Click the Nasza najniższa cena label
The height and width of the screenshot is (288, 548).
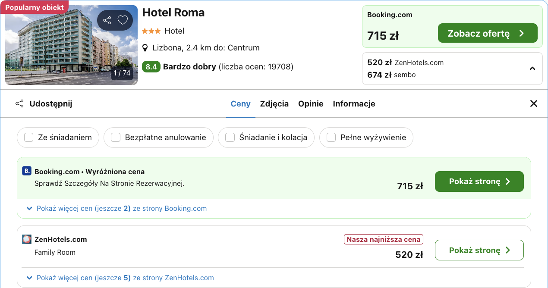tap(383, 239)
